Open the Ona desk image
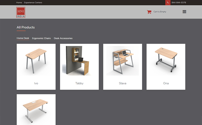This screenshot has height=125, width=202. [166, 61]
